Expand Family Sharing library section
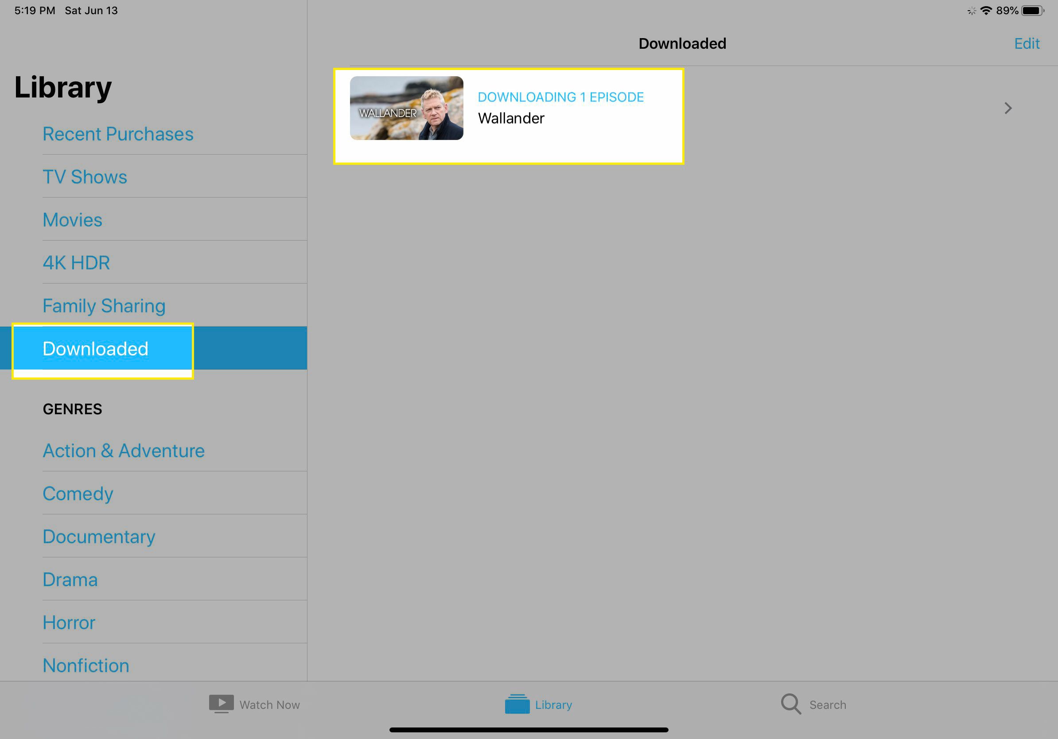This screenshot has height=739, width=1058. tap(104, 305)
